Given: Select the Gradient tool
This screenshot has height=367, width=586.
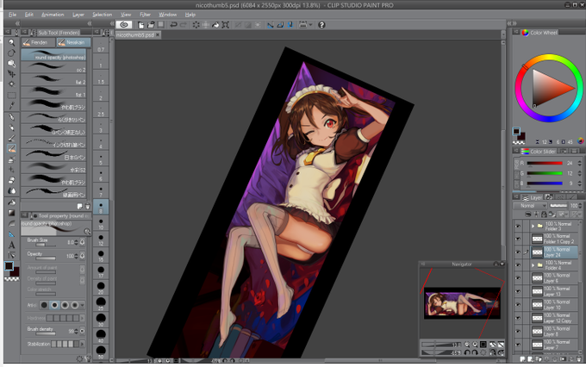Looking at the screenshot, I should pos(11,213).
